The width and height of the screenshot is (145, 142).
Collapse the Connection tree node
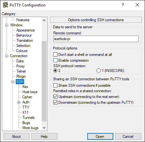(7, 56)
